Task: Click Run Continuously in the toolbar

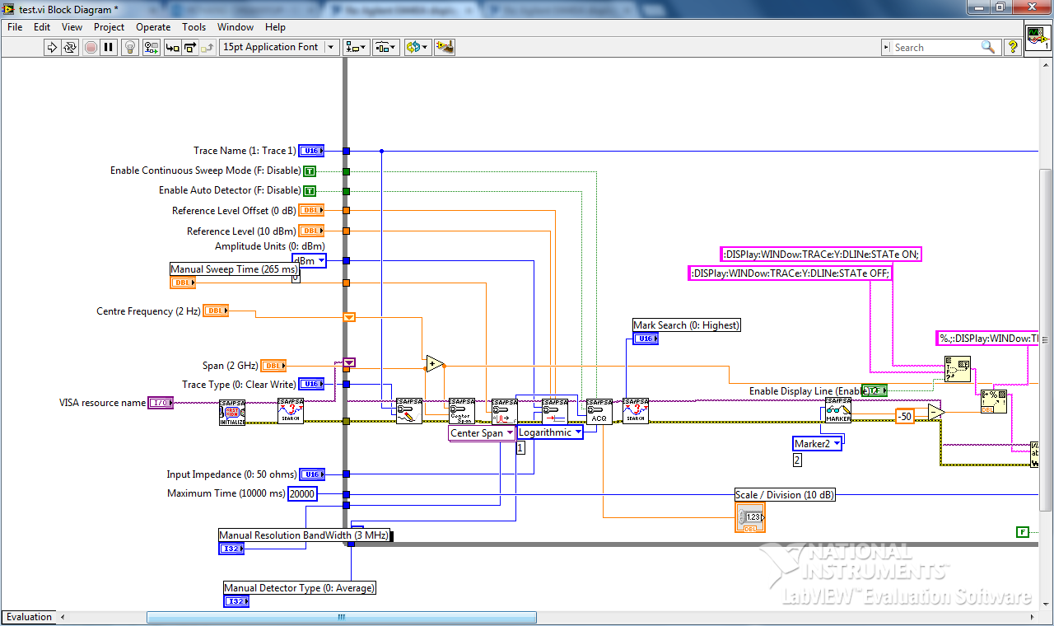Action: pos(71,47)
